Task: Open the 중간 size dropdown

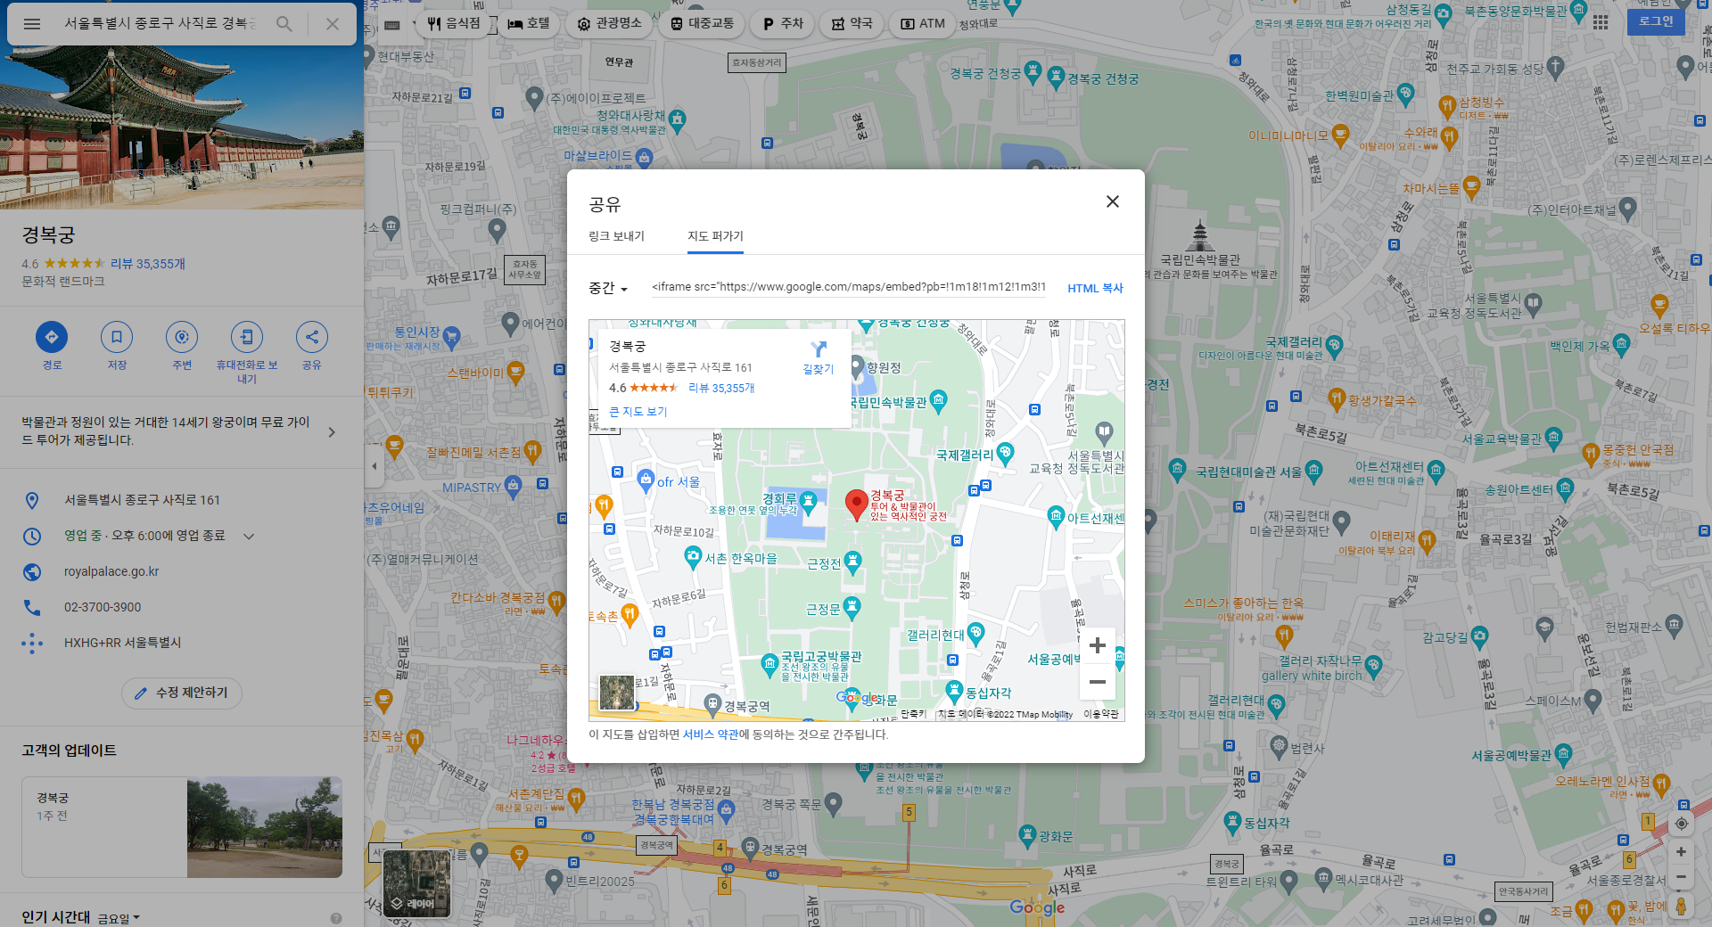Action: [608, 288]
